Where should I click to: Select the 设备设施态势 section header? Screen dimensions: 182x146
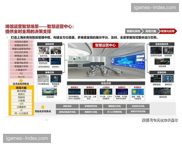click(162, 44)
